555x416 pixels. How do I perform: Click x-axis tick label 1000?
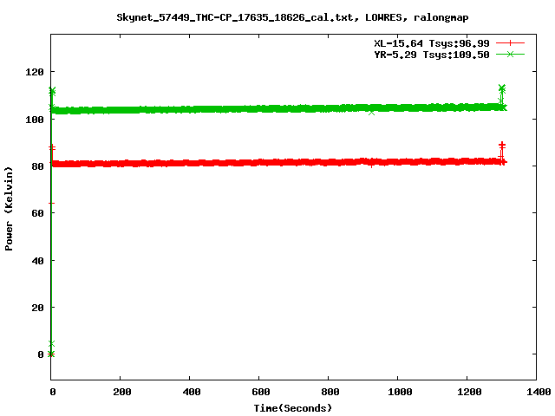coord(400,392)
